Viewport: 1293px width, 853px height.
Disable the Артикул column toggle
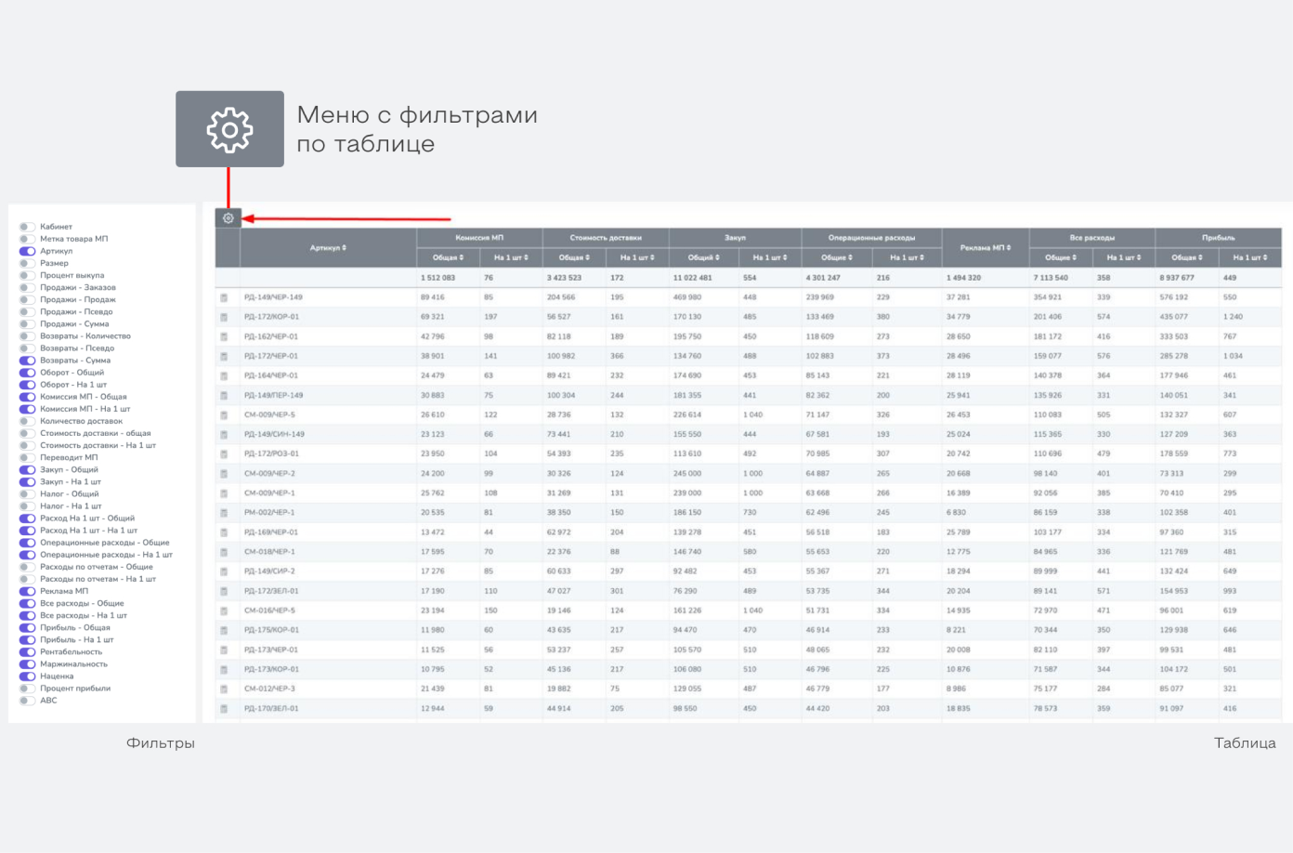pos(27,251)
